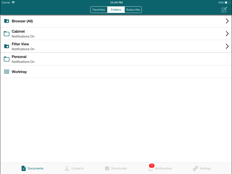The image size is (232, 174).
Task: Select the Personal folder name
Action: [x=19, y=57]
